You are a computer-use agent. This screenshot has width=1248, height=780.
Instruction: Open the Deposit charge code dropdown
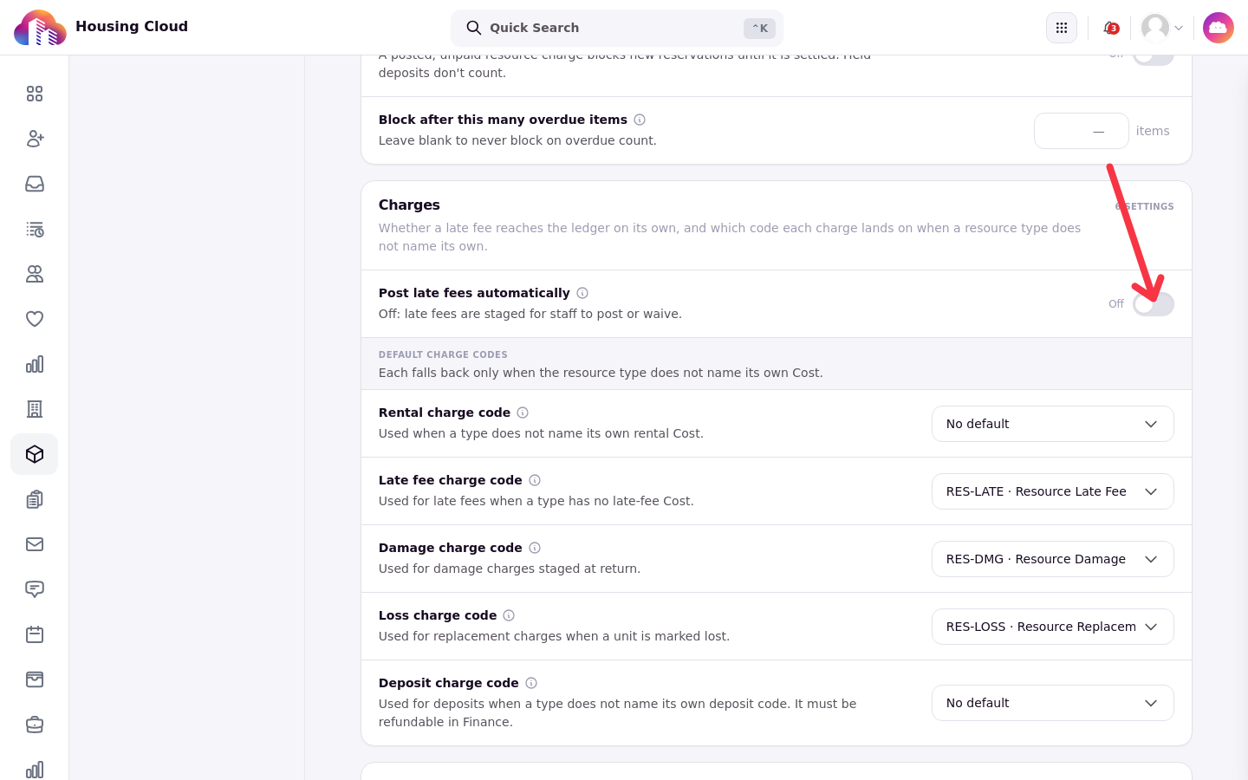[1053, 703]
